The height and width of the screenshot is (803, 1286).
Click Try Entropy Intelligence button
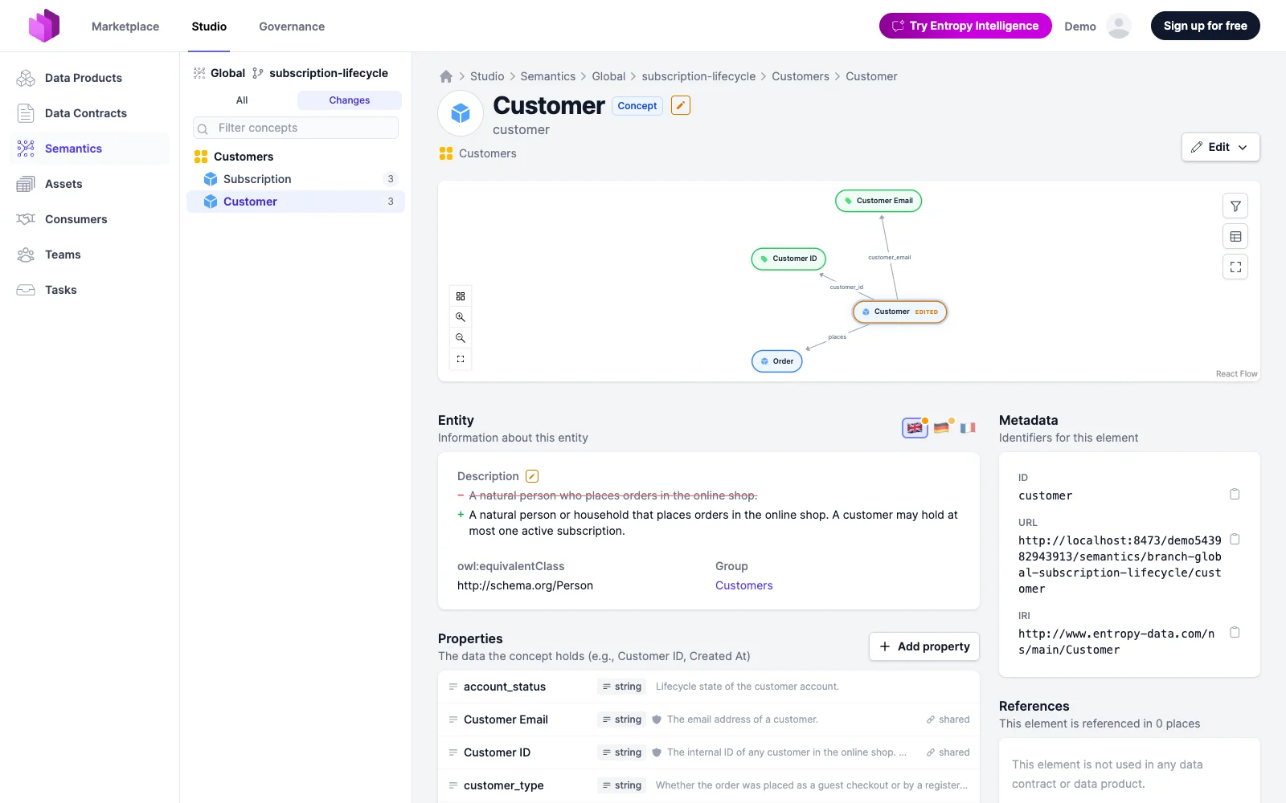pyautogui.click(x=965, y=26)
